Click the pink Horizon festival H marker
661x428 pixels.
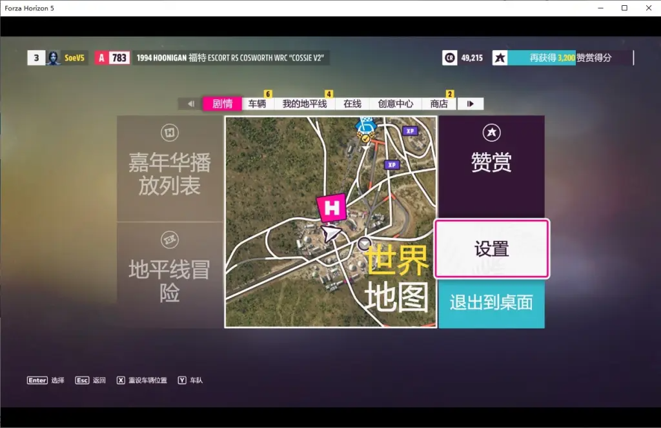click(332, 208)
